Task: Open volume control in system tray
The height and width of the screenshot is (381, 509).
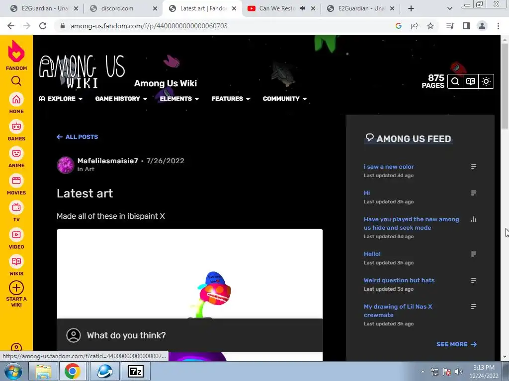Action: pos(459,372)
